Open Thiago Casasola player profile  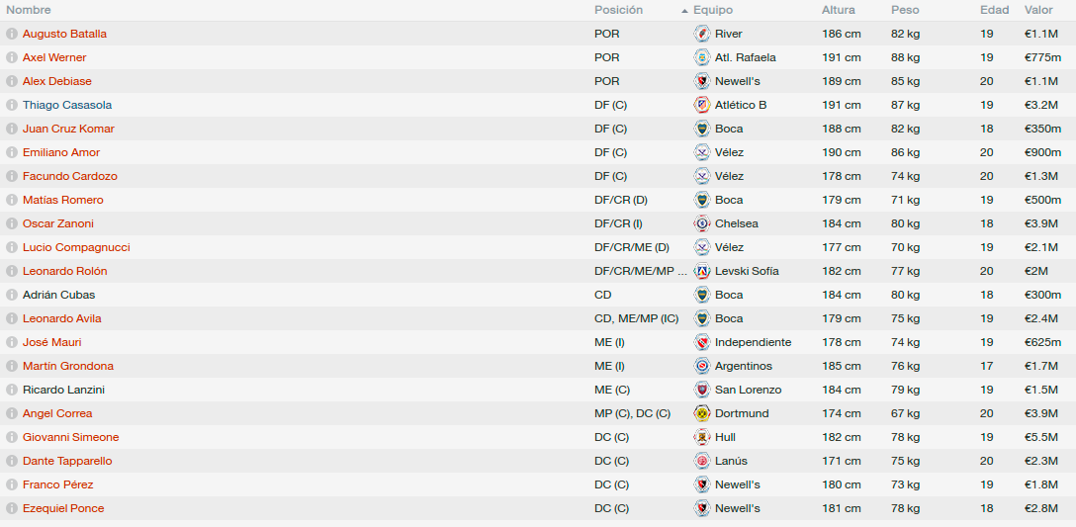tap(67, 105)
